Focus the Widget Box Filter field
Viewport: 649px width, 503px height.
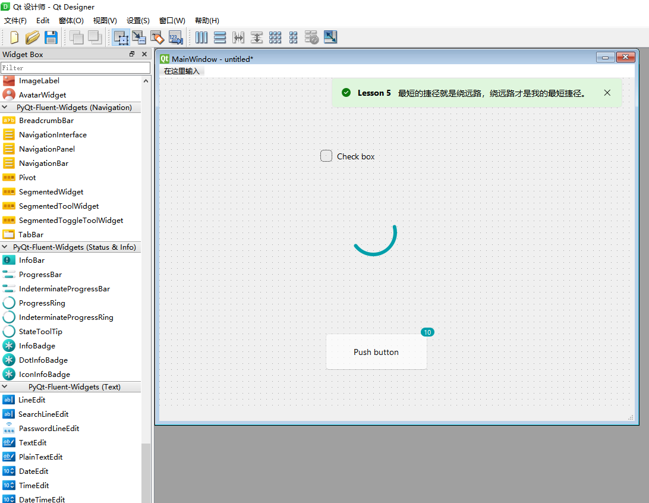pos(75,68)
